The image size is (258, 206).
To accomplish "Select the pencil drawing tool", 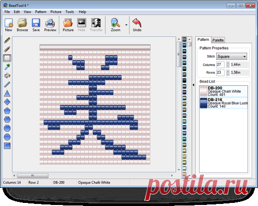I will 7,40.
